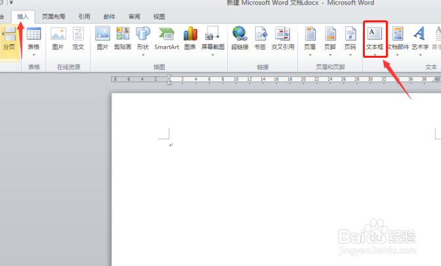The height and width of the screenshot is (266, 441).
Task: Switch to the 审阅 ribbon tab
Action: [134, 17]
